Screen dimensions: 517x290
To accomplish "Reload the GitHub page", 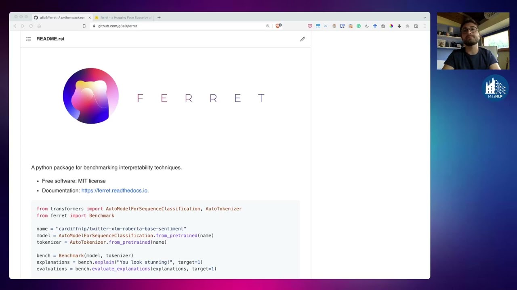I will tap(31, 26).
